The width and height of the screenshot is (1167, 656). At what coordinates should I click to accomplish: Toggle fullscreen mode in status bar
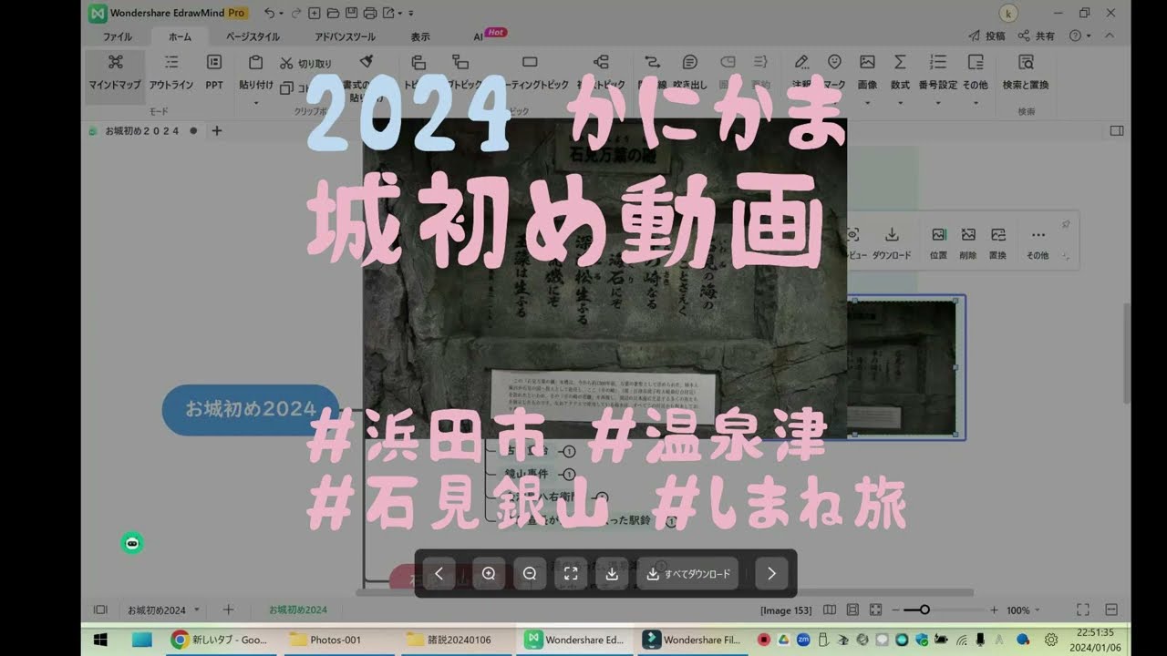[1083, 610]
